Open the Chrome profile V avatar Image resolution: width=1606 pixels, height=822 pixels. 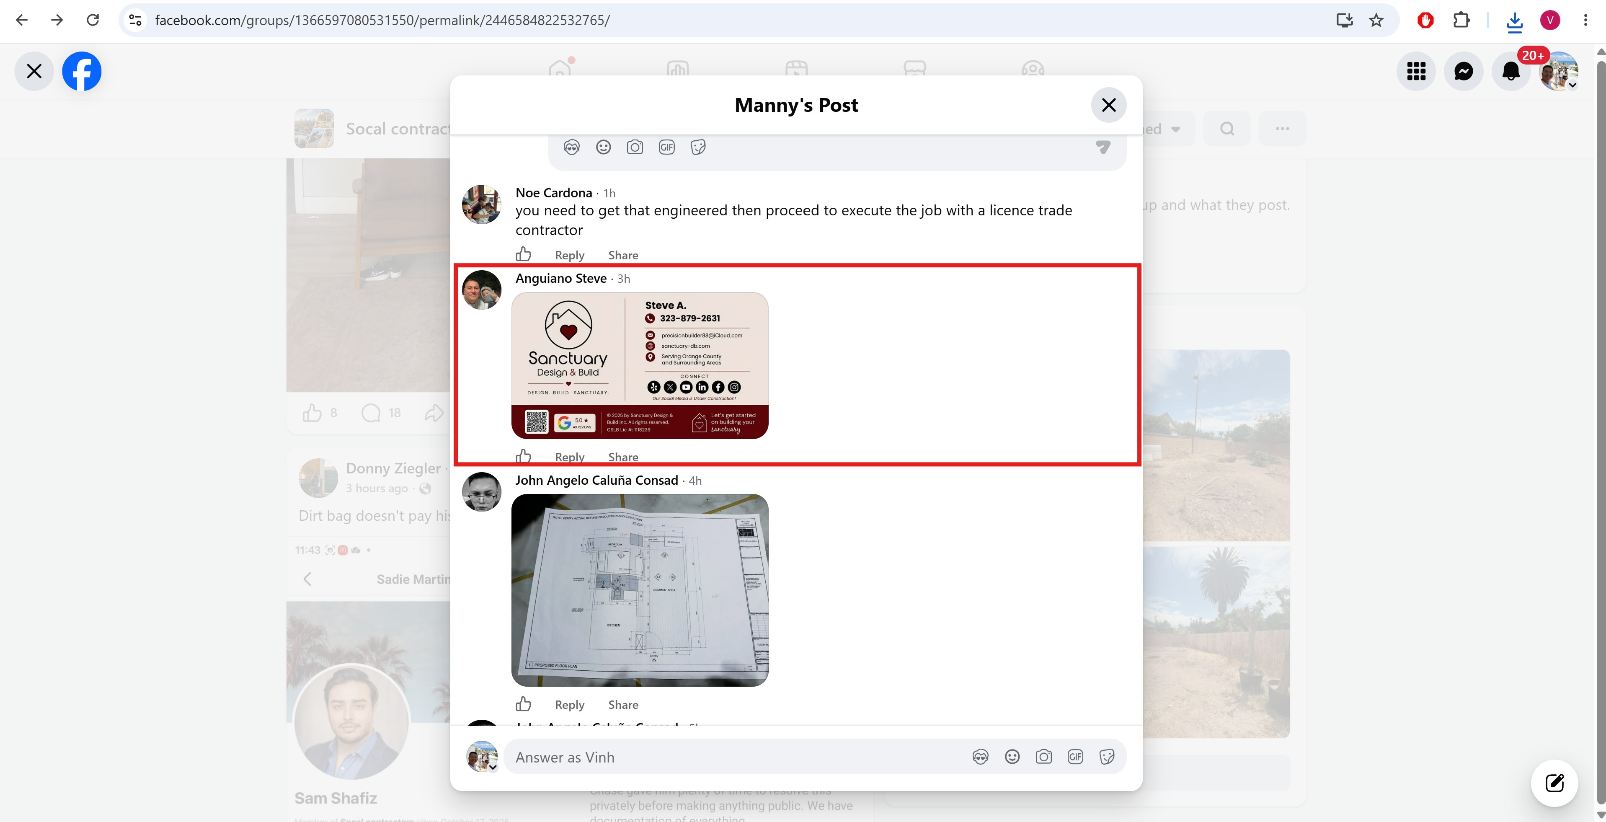pos(1550,20)
